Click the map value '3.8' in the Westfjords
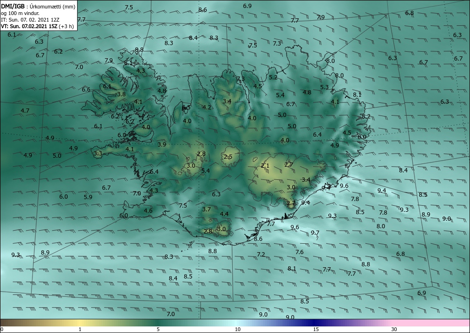The image size is (470, 333). click(121, 94)
